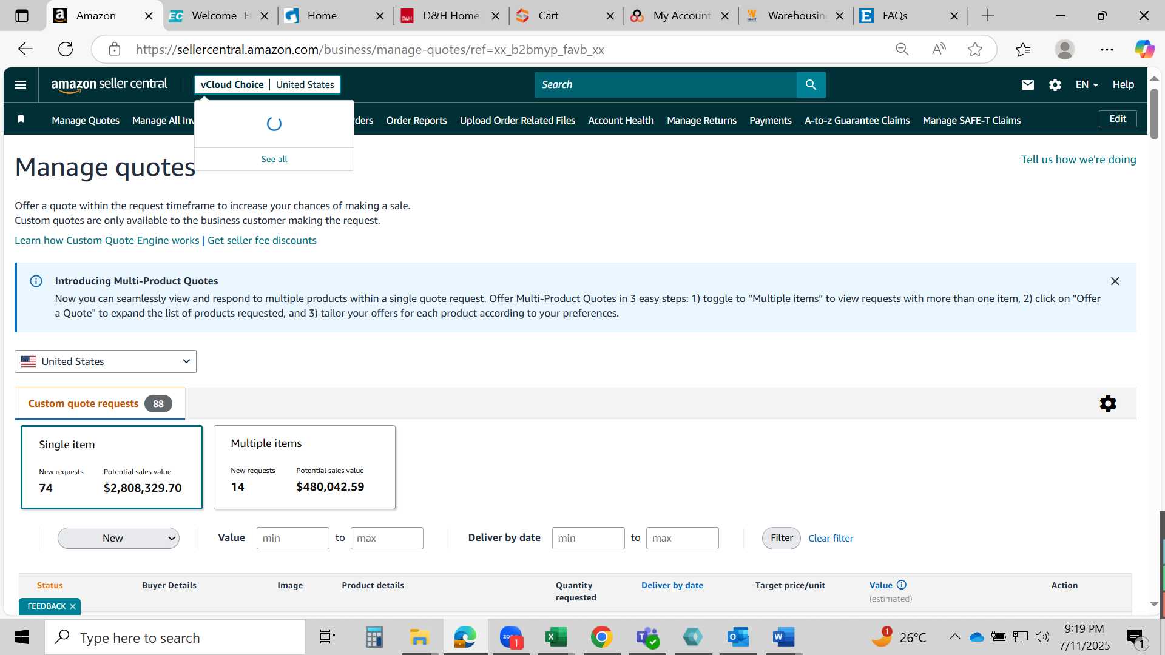Click See all in account dropdown

tap(274, 159)
